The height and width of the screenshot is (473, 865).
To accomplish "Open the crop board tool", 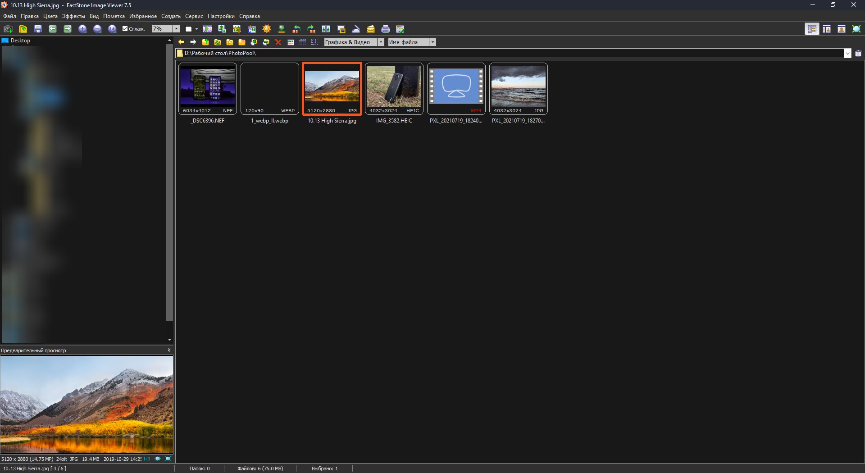I will [237, 29].
